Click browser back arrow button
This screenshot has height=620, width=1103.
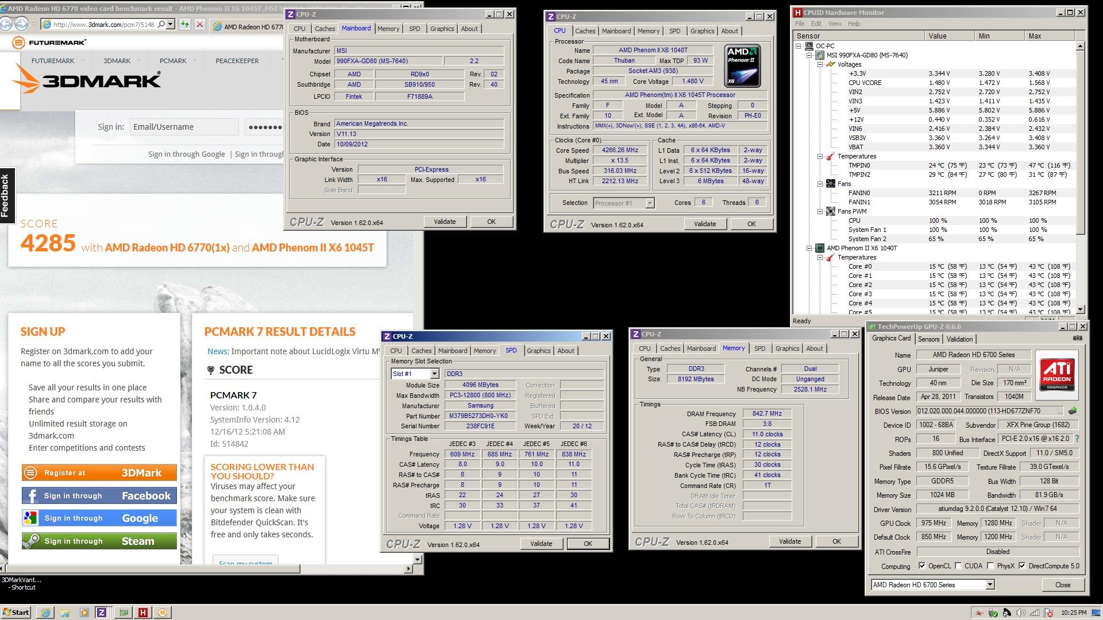7,24
